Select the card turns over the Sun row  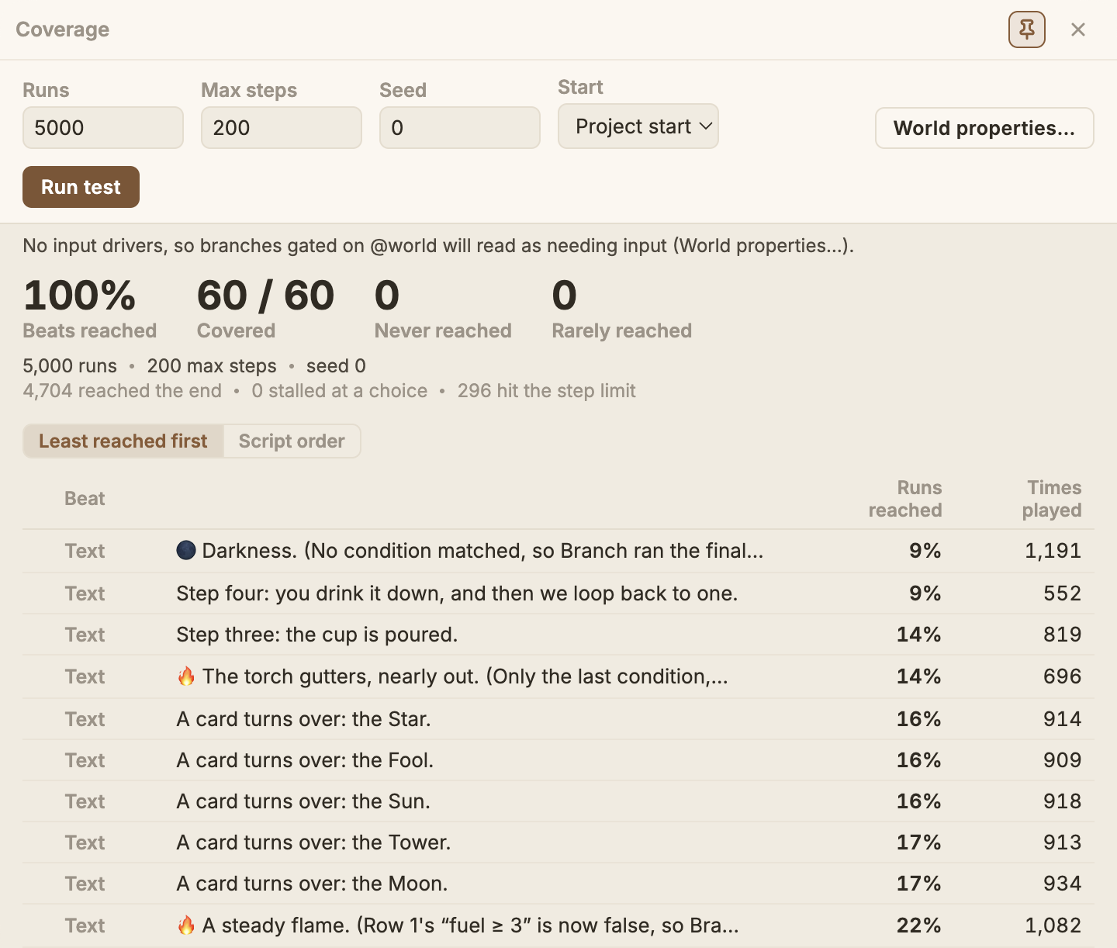click(558, 801)
